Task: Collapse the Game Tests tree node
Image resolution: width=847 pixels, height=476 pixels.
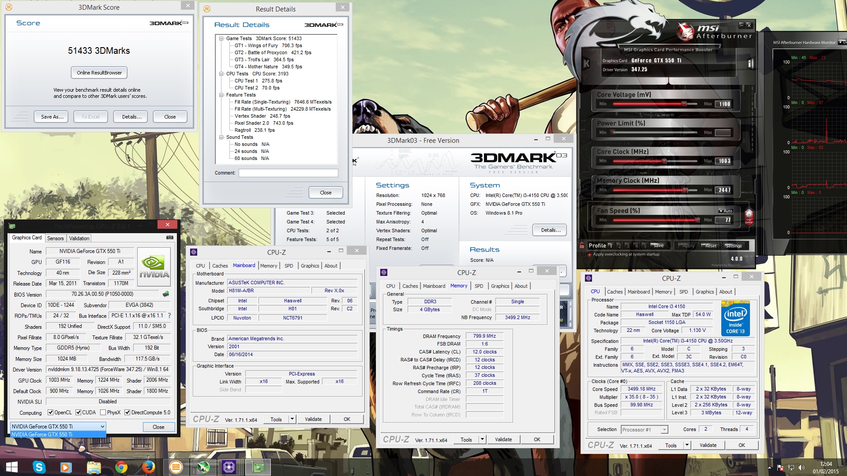Action: pyautogui.click(x=221, y=38)
